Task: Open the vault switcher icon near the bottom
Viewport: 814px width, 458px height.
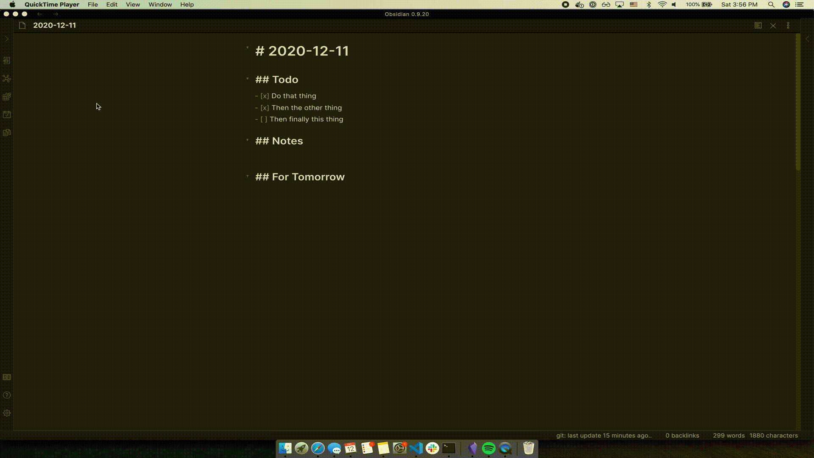Action: pos(7,377)
